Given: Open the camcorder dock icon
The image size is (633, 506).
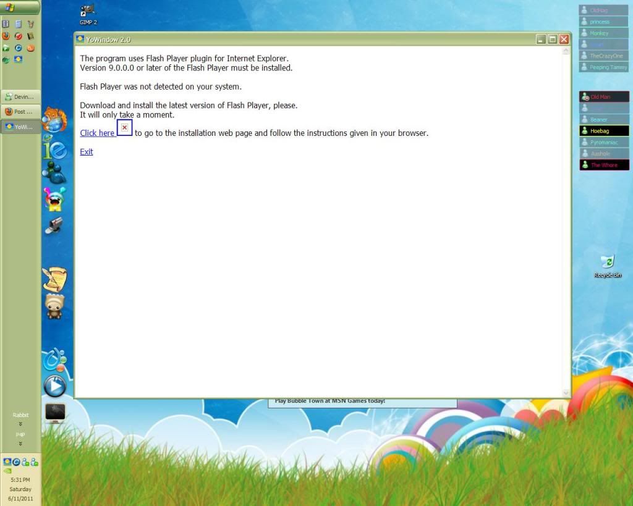Looking at the screenshot, I should tap(54, 225).
